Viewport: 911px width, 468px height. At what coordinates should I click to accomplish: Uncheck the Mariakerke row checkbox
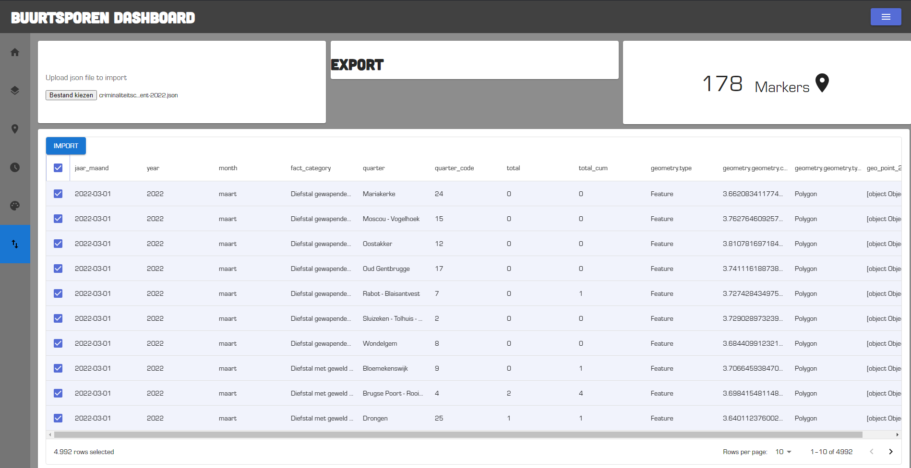(58, 194)
